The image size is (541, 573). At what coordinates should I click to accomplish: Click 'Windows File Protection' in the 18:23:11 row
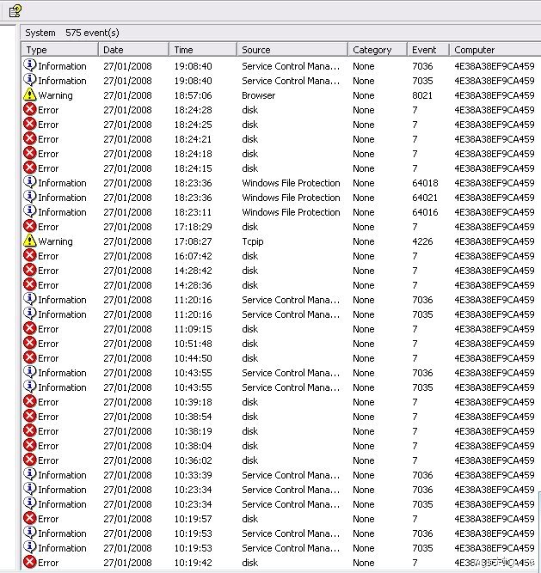291,212
